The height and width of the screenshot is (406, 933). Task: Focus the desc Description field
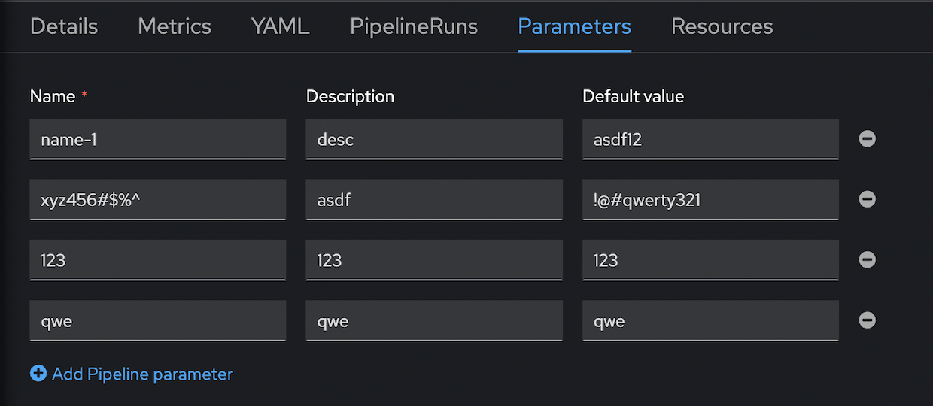[x=434, y=139]
